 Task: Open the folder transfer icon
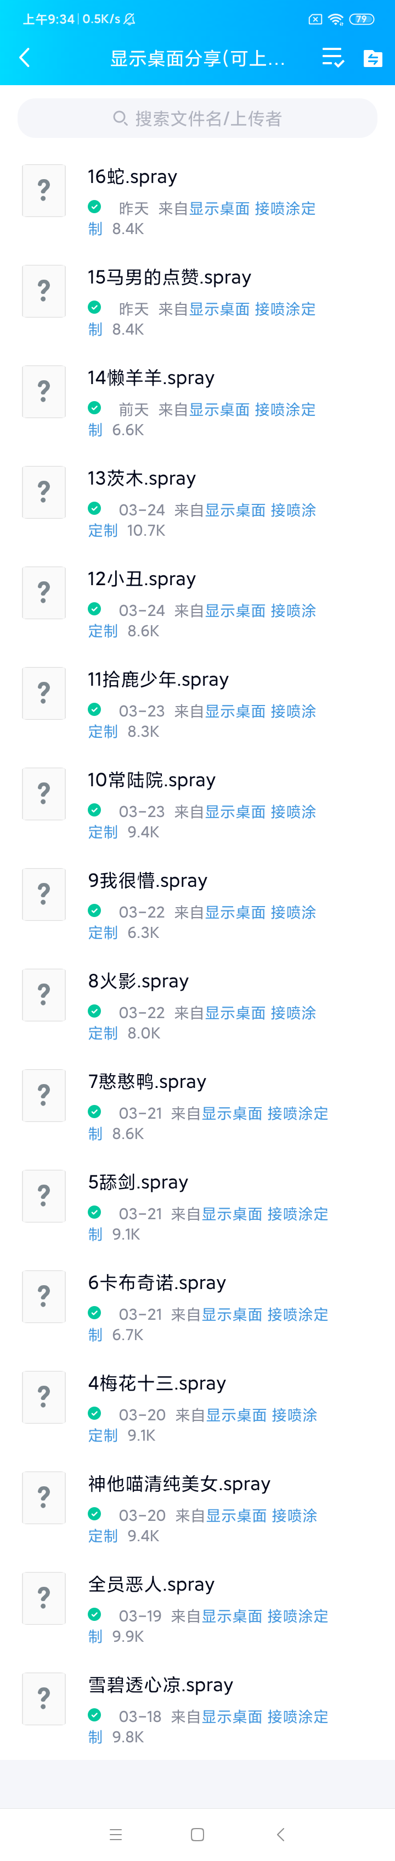click(373, 58)
